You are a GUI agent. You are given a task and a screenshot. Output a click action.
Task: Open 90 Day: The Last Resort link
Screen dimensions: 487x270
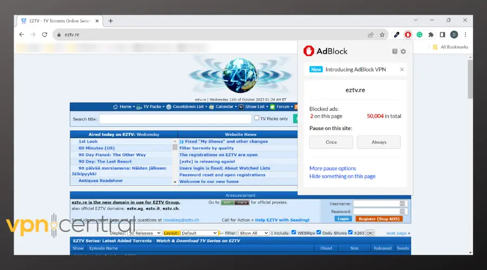click(105, 161)
